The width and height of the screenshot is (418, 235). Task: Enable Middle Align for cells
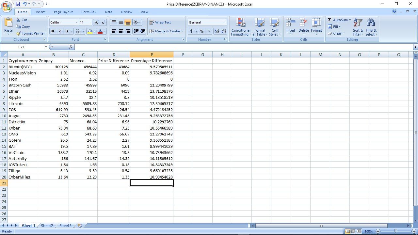point(121,23)
